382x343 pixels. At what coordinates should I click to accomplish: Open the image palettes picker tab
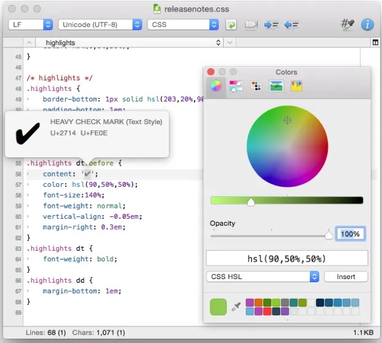[x=276, y=86]
